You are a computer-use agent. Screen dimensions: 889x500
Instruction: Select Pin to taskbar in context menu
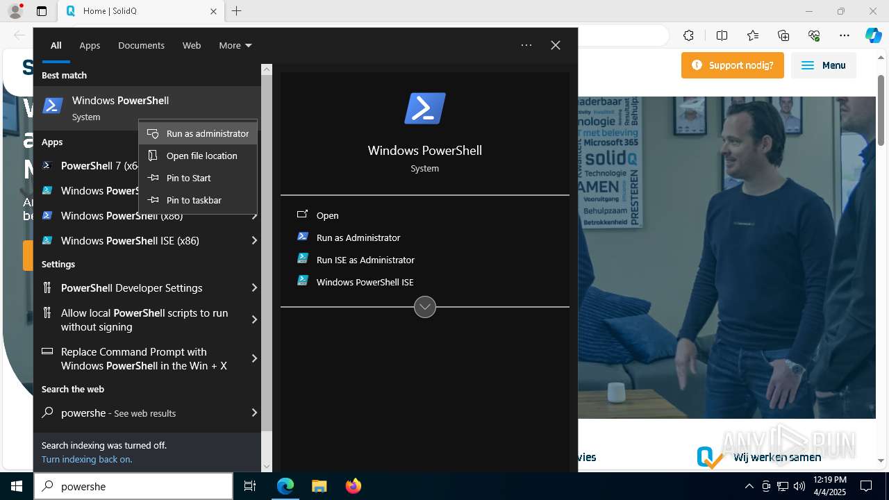[198, 200]
